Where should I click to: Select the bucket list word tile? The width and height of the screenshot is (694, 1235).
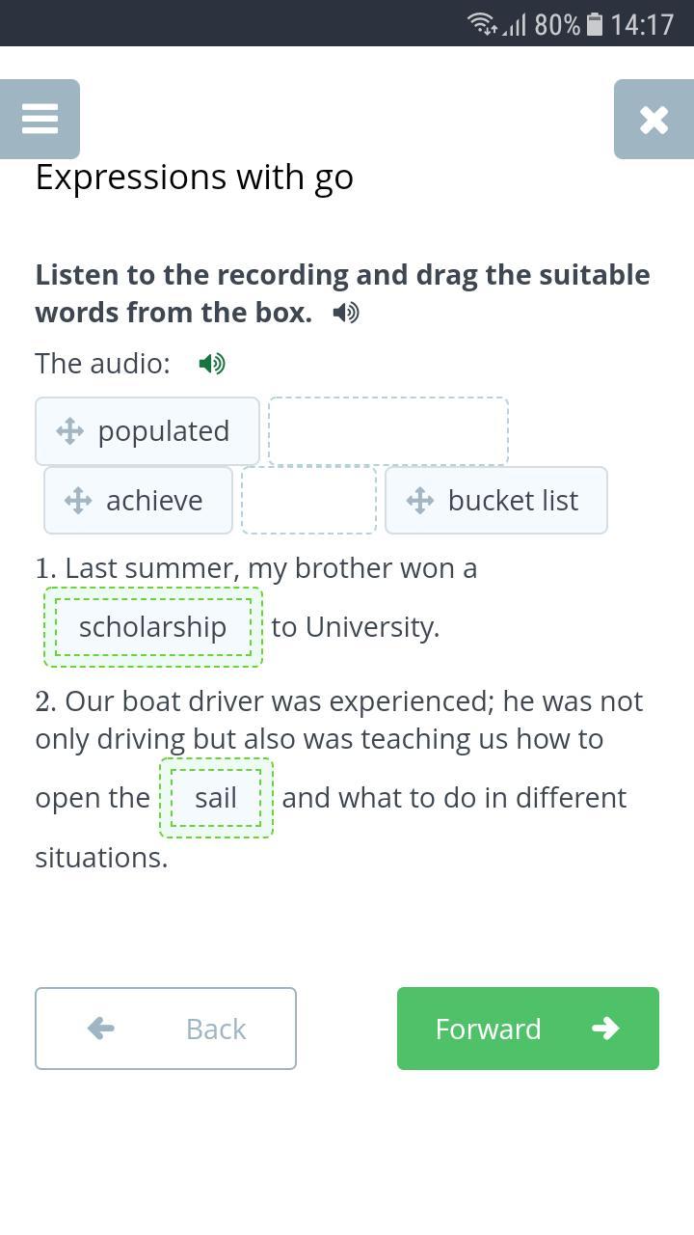click(x=513, y=501)
